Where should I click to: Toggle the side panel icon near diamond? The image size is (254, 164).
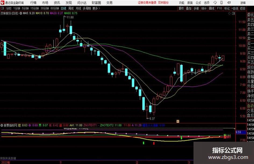233,13
